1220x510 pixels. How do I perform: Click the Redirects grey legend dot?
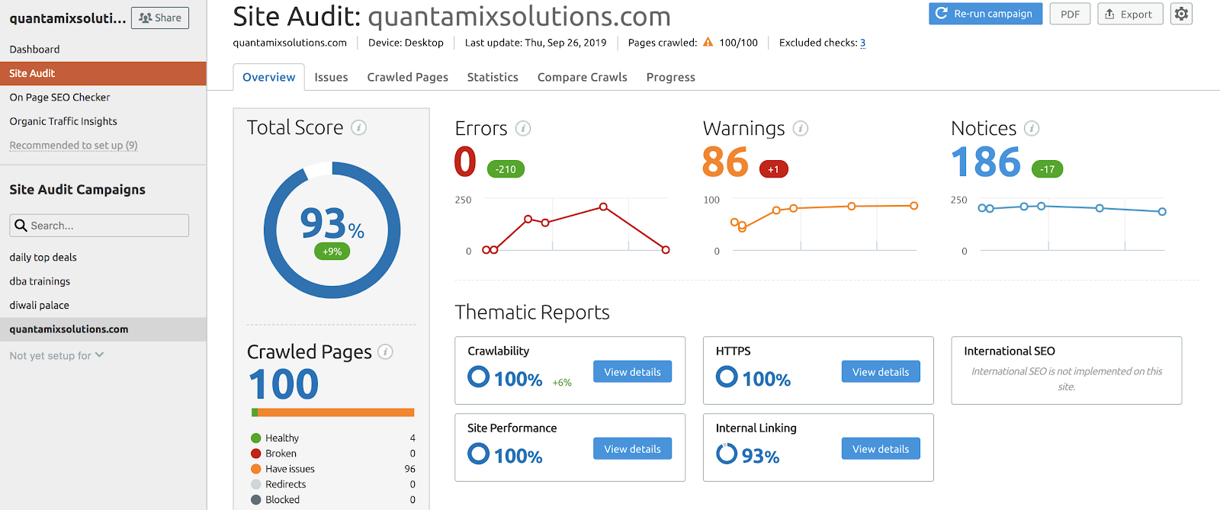[x=256, y=484]
